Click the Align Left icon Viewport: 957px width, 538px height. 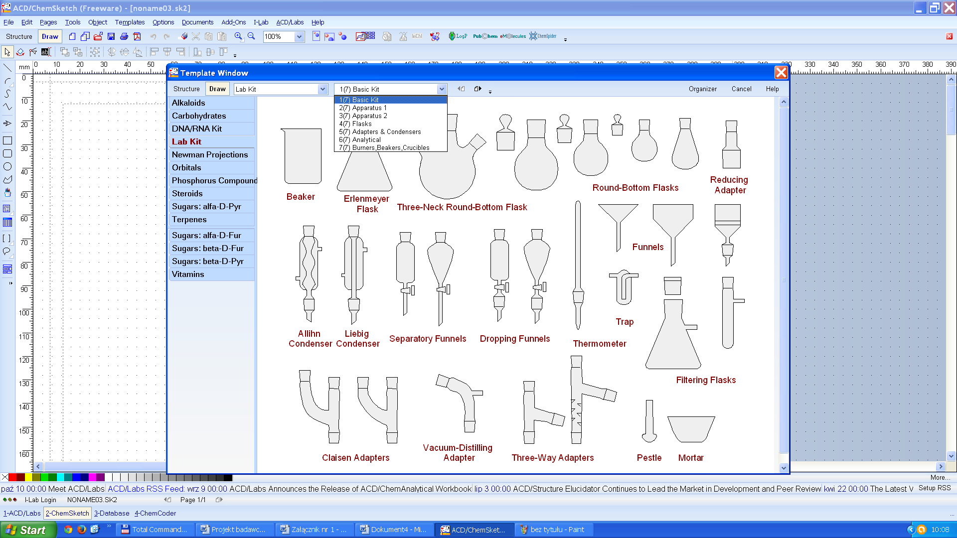tap(155, 52)
